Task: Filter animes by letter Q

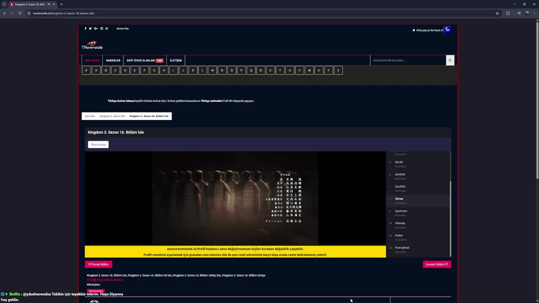Action: (251, 70)
